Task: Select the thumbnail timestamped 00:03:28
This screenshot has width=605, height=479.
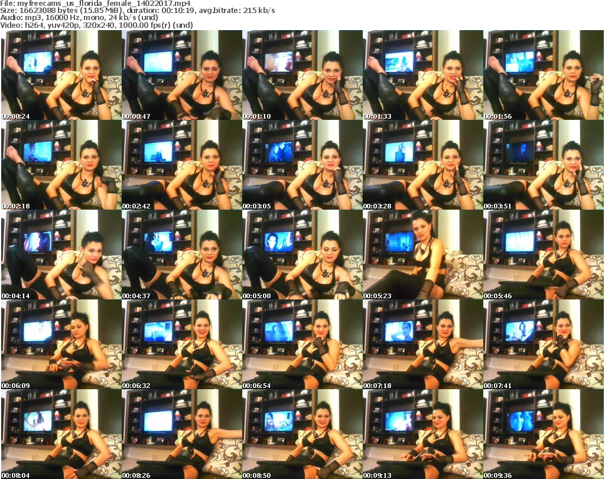Action: 423,165
